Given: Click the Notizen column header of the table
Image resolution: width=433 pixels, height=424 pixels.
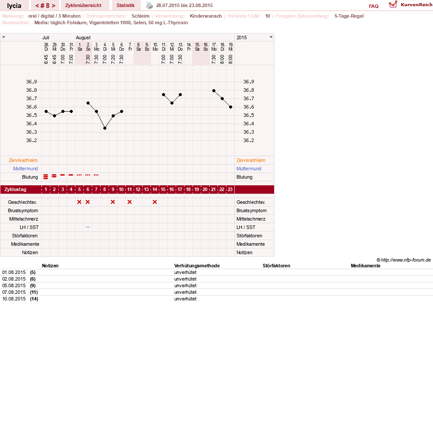Looking at the screenshot, I should 50,266.
